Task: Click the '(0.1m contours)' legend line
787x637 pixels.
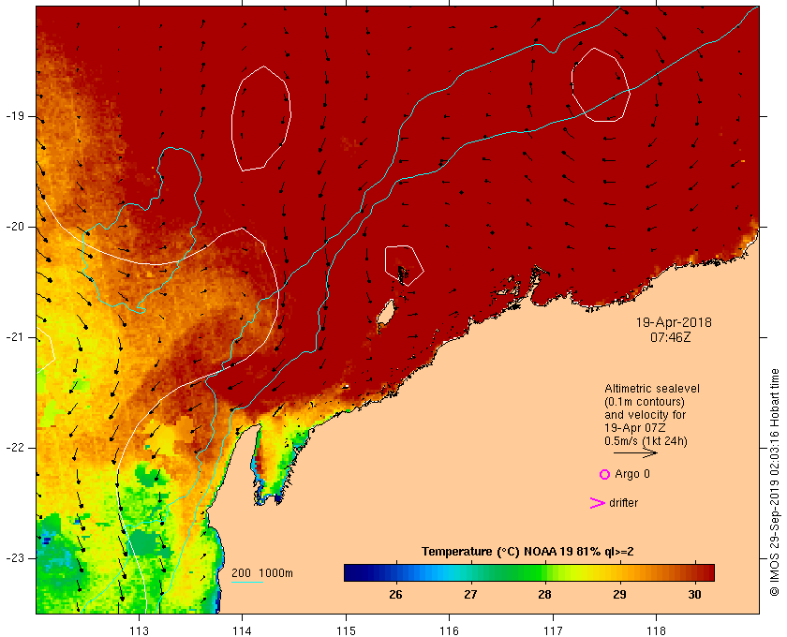Action: 645,402
